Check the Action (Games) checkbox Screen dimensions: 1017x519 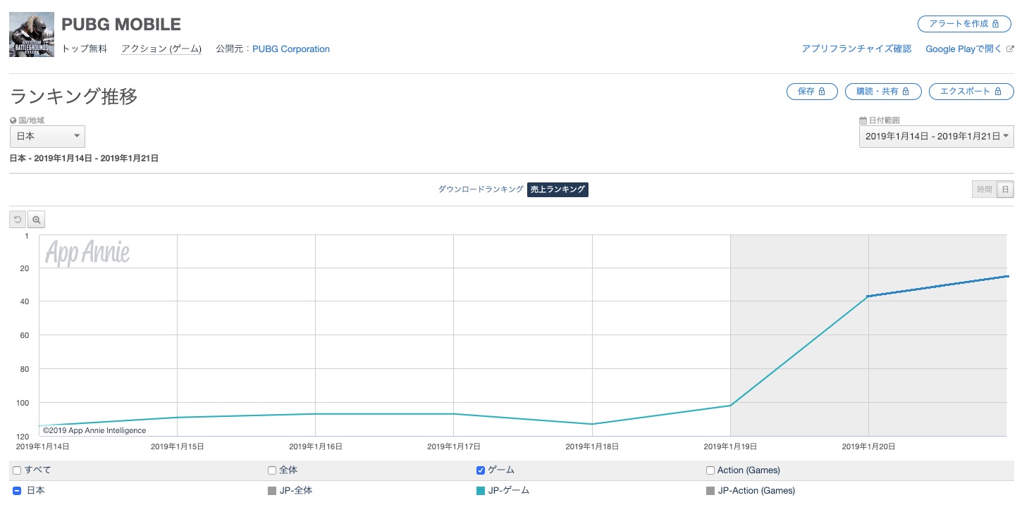pyautogui.click(x=710, y=470)
